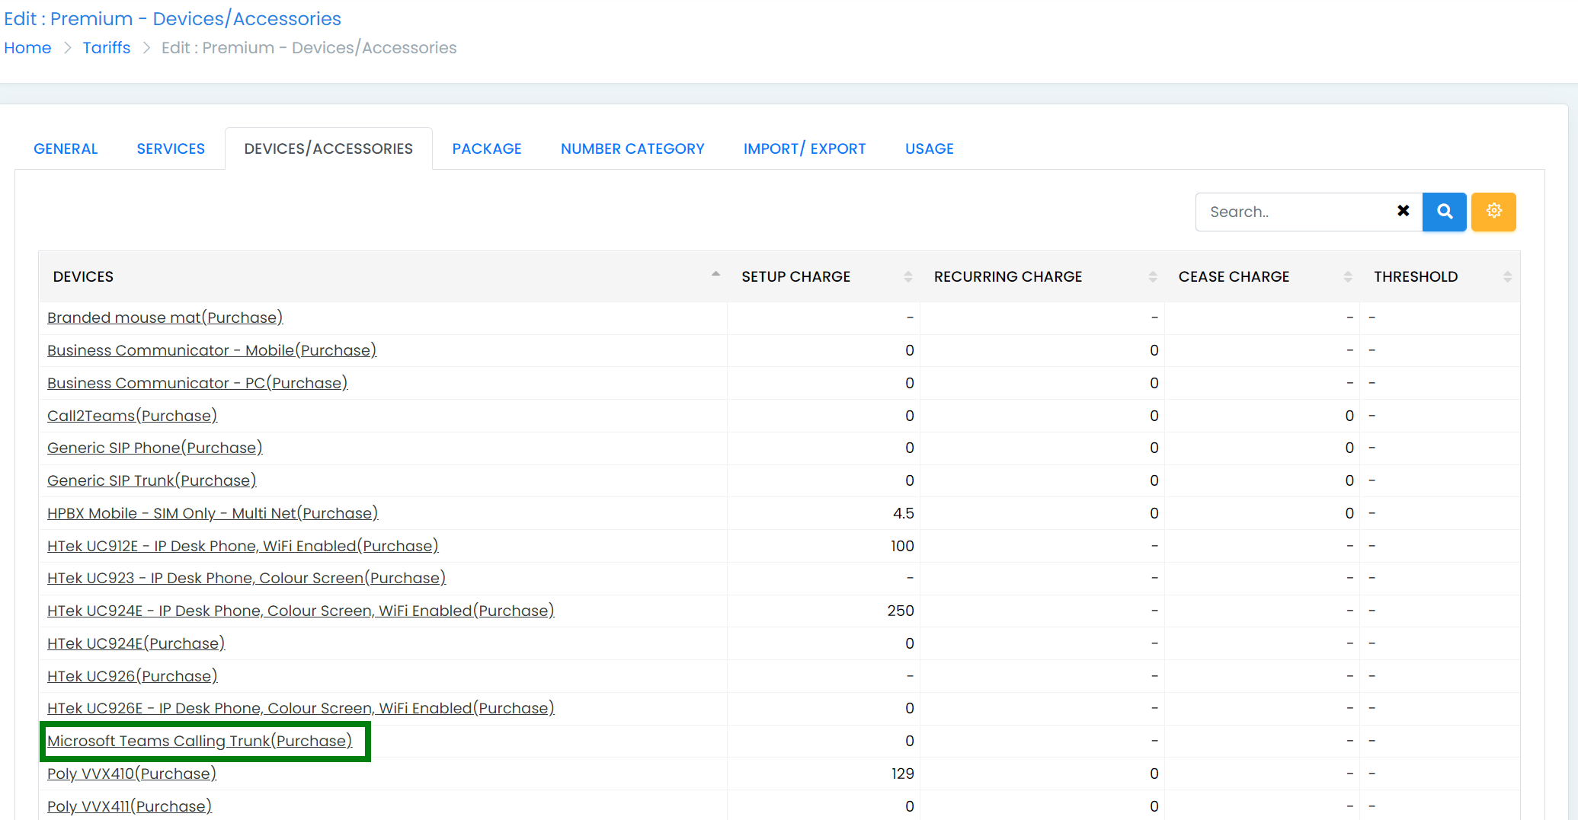Click the blue search magnifier button

(1444, 212)
